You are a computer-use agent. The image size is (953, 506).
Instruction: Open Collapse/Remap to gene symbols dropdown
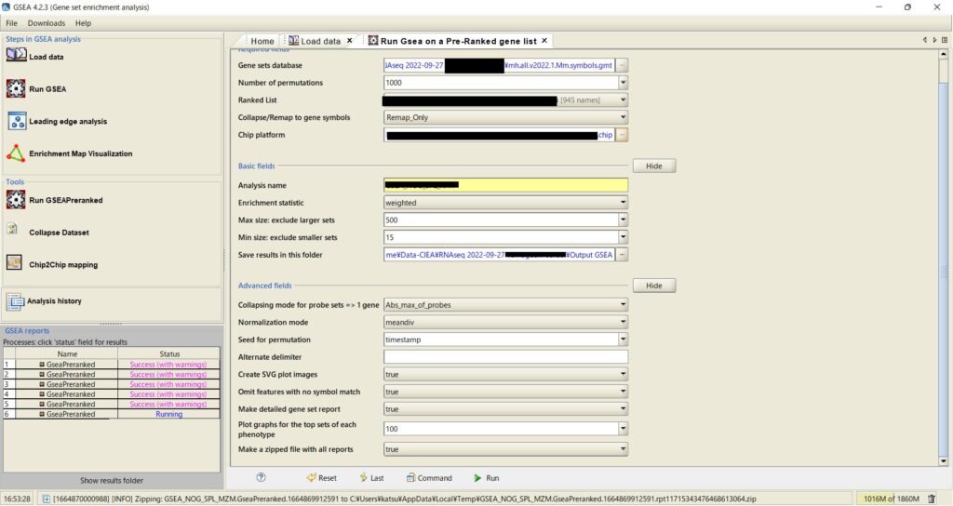(623, 117)
